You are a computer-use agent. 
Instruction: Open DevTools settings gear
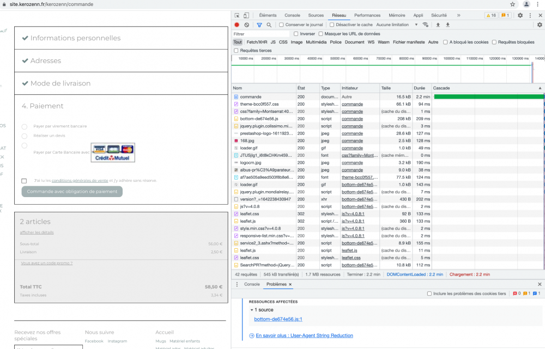click(520, 15)
